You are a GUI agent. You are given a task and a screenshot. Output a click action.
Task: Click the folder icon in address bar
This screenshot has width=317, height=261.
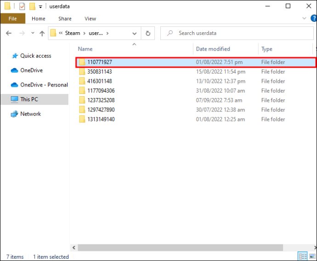point(53,33)
